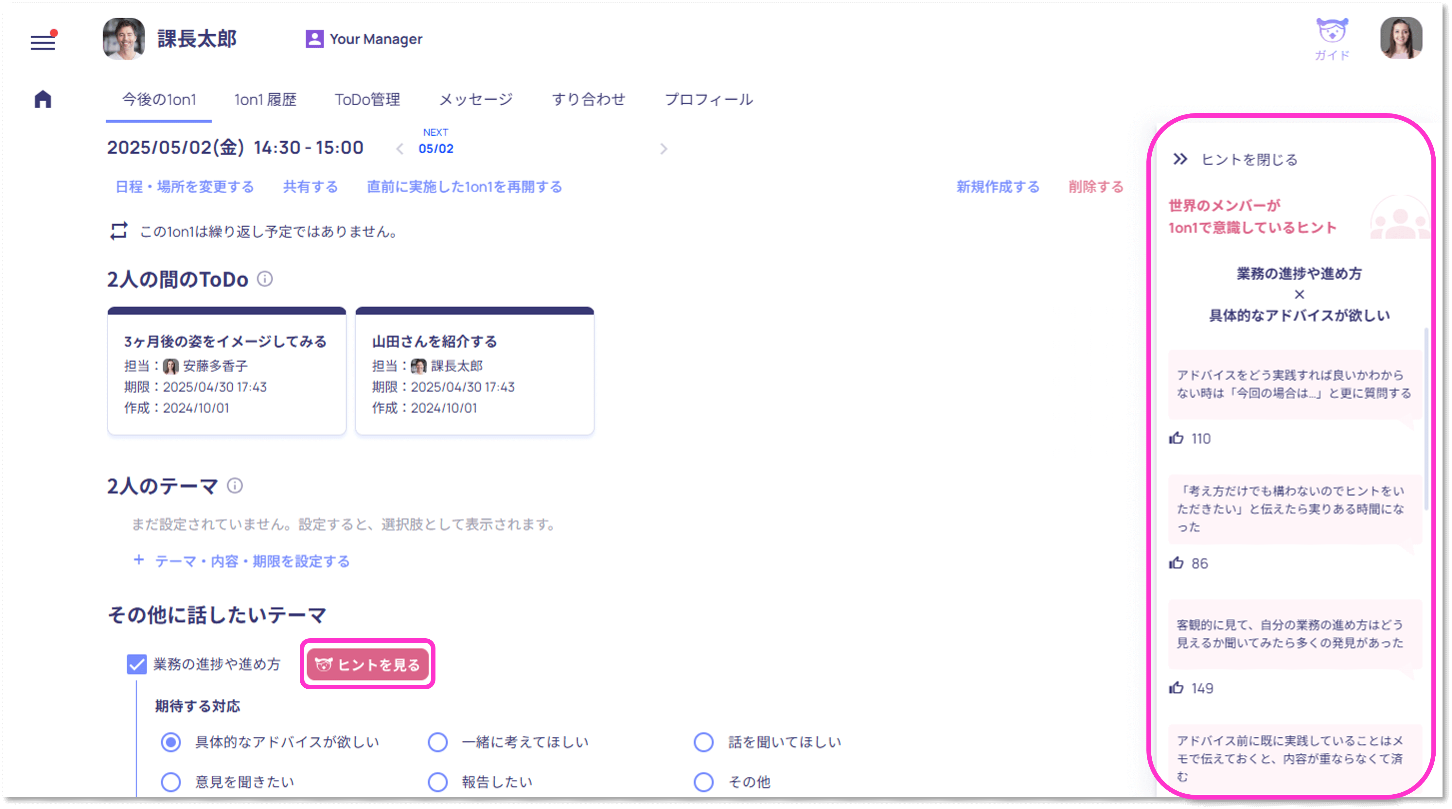Click the Your Manager person icon
The image size is (1452, 809).
click(314, 39)
